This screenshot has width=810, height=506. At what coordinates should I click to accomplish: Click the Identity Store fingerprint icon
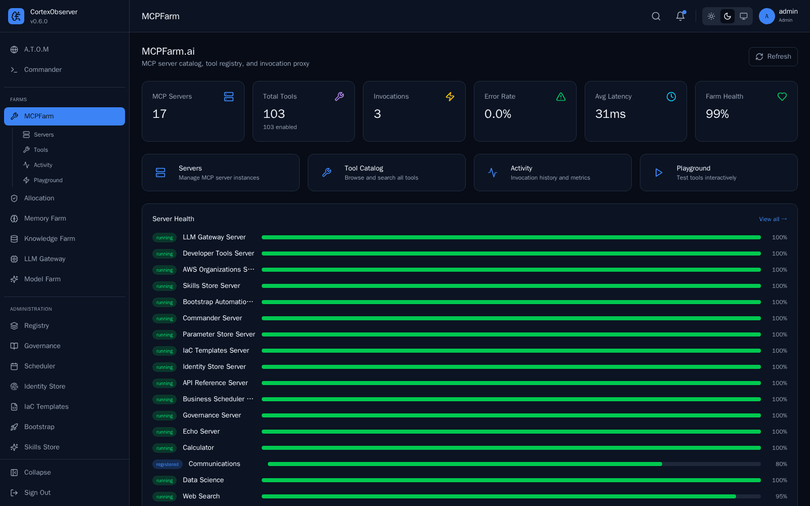(14, 387)
